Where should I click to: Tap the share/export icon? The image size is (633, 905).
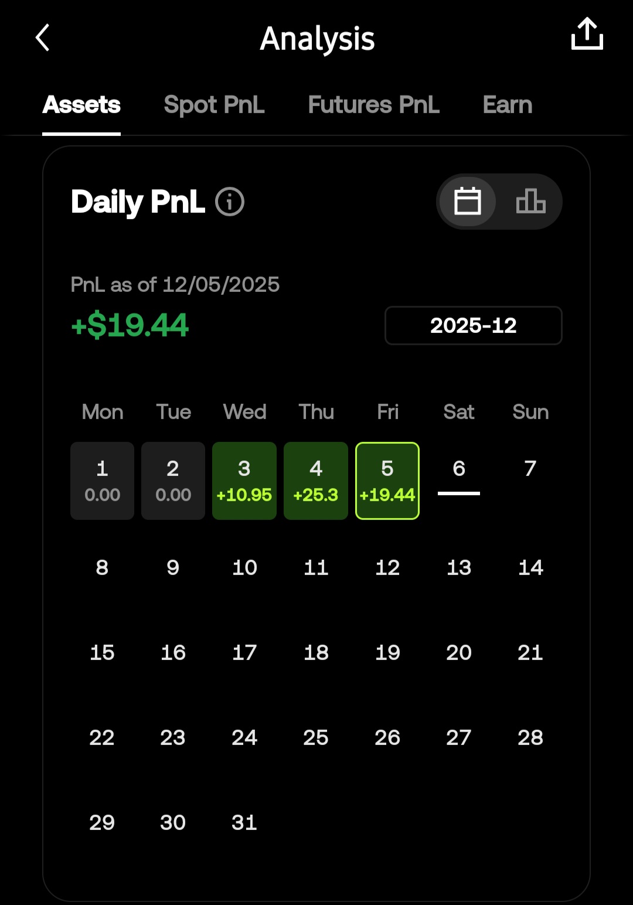pyautogui.click(x=587, y=34)
